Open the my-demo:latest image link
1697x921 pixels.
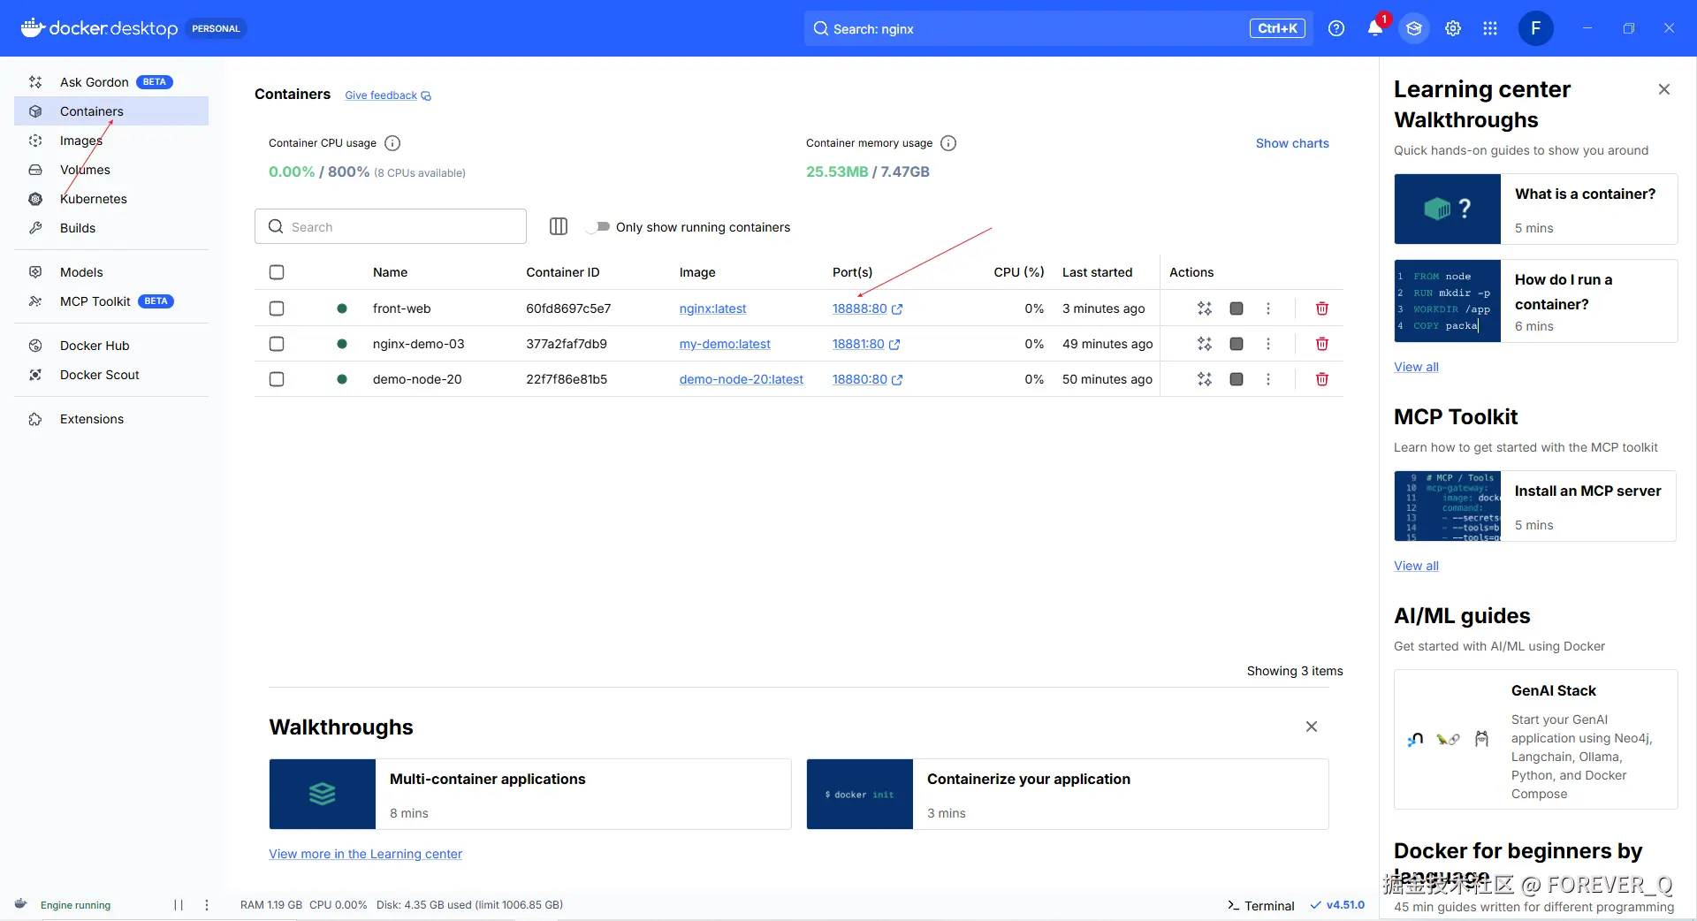coord(725,344)
